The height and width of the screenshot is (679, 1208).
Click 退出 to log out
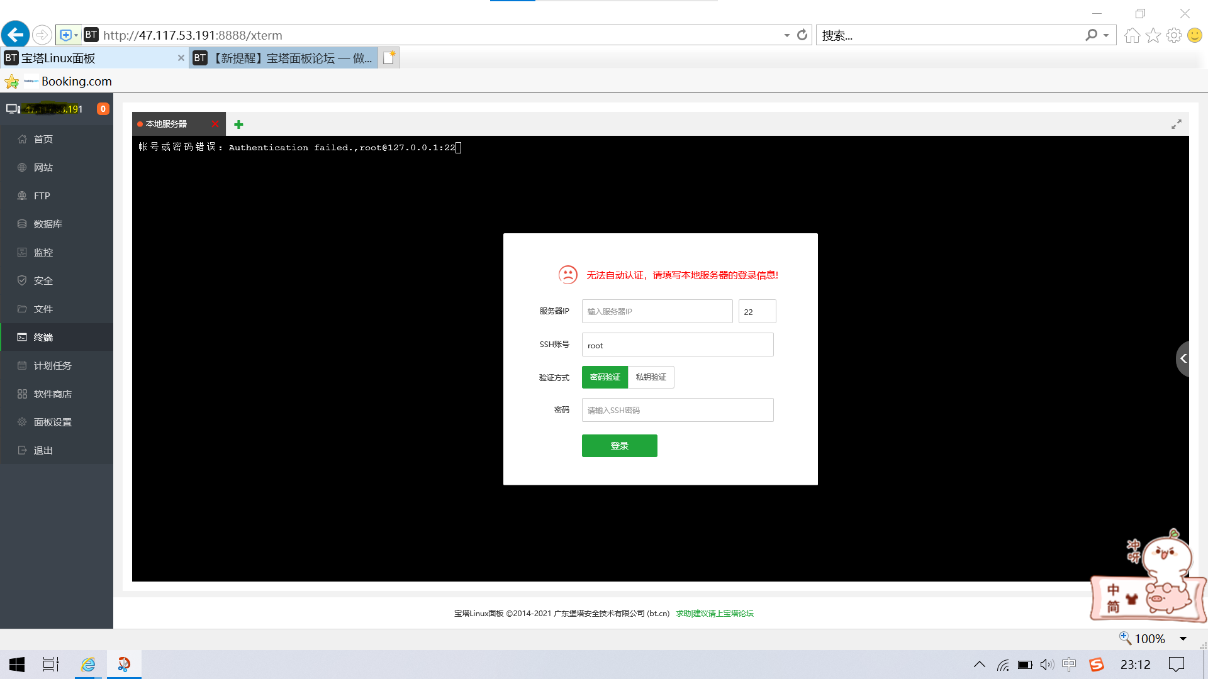coord(57,450)
